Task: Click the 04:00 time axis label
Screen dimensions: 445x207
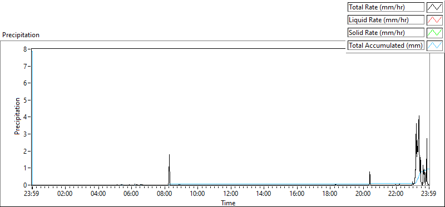Action: pyautogui.click(x=98, y=194)
